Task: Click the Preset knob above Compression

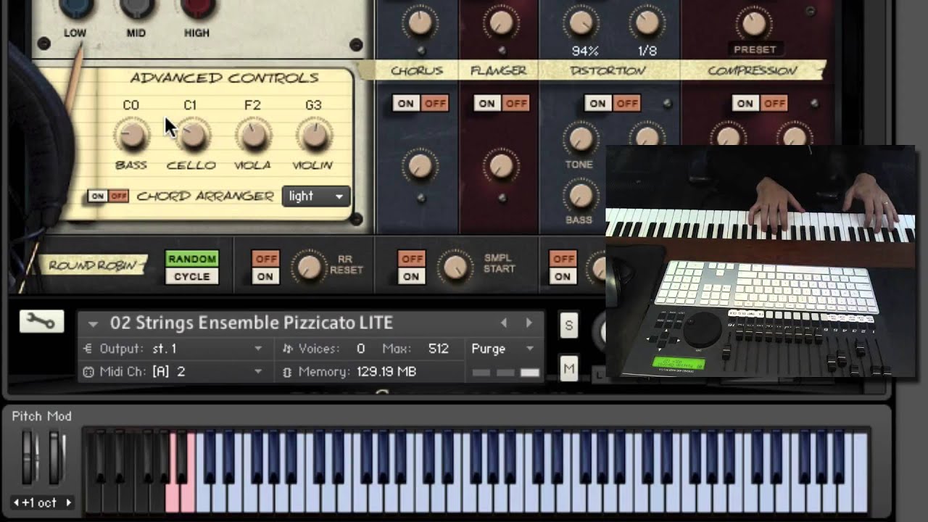Action: pos(754,22)
